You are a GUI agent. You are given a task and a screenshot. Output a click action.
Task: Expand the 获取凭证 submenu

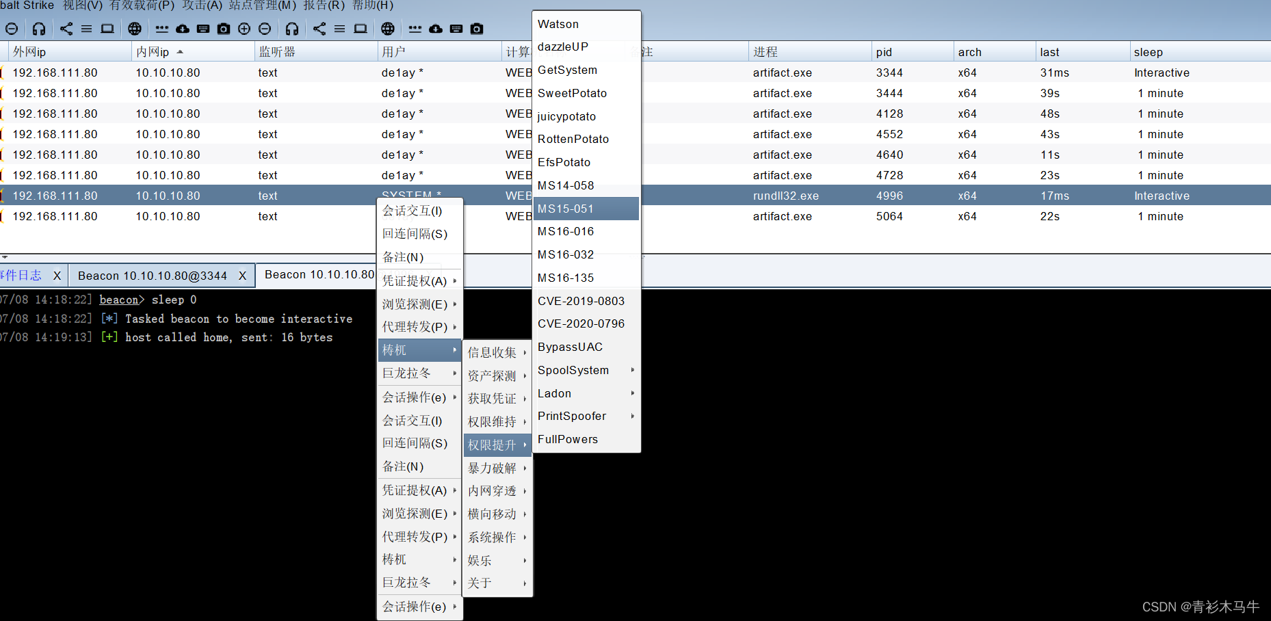click(497, 399)
